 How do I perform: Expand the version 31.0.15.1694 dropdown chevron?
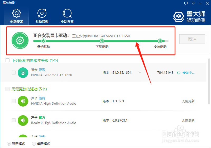[140, 72]
